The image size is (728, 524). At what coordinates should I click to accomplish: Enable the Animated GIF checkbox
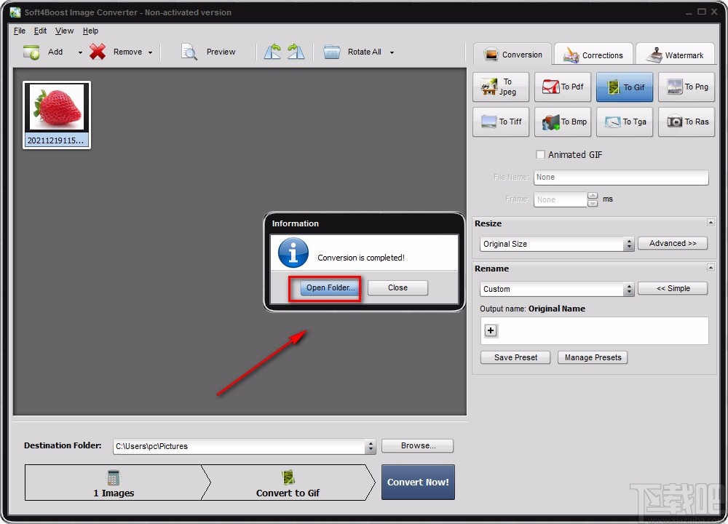click(540, 154)
